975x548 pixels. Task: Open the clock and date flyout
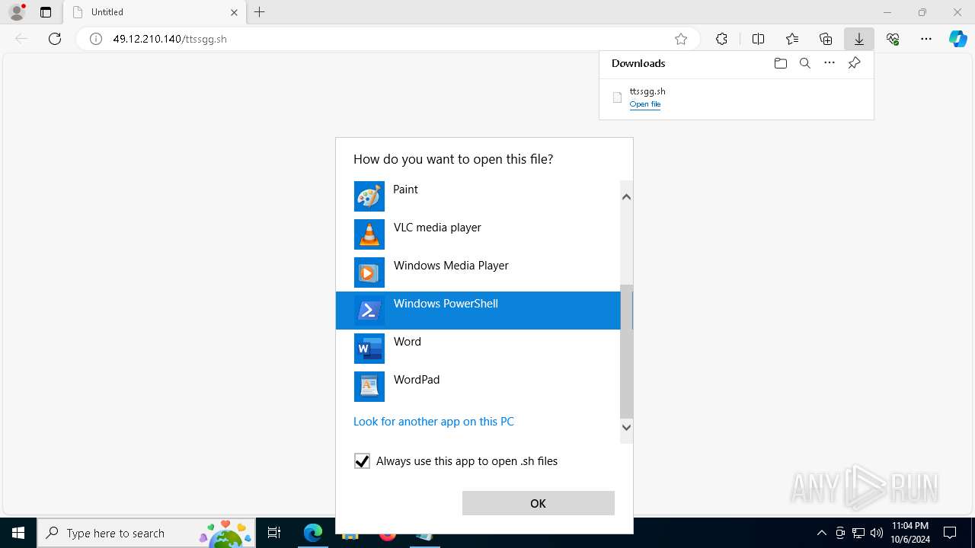[x=909, y=533]
